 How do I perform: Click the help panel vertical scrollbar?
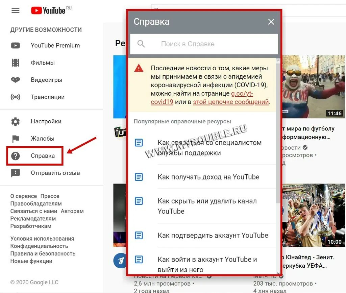(278, 133)
